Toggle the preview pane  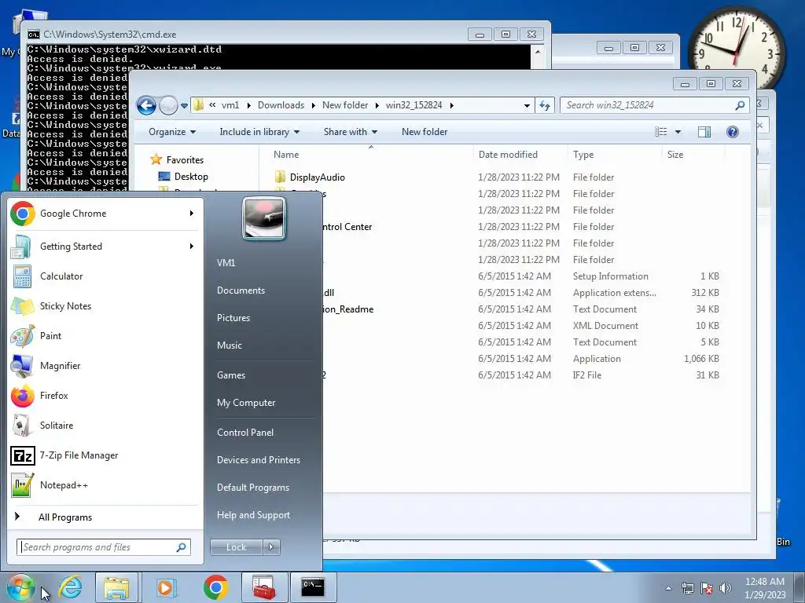704,132
